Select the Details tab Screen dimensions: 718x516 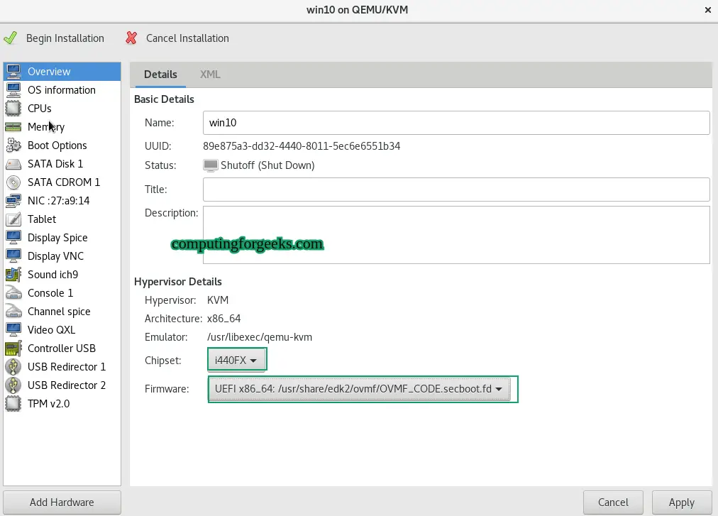pos(160,74)
